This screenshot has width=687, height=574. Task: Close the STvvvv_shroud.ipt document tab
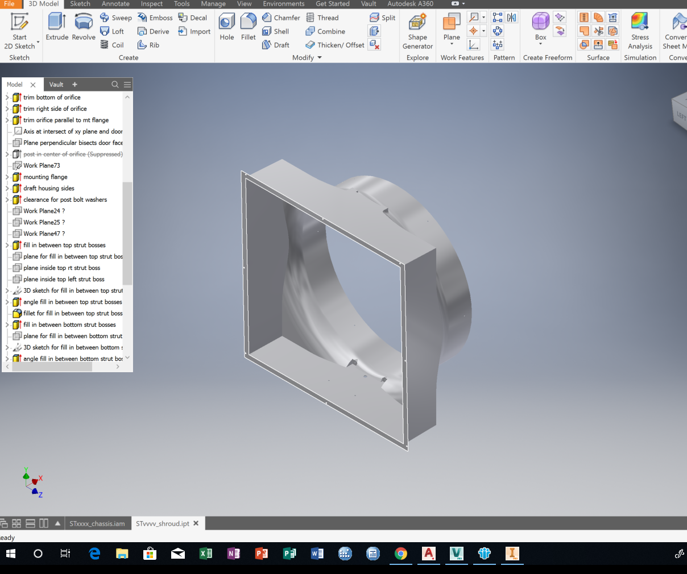click(x=196, y=523)
